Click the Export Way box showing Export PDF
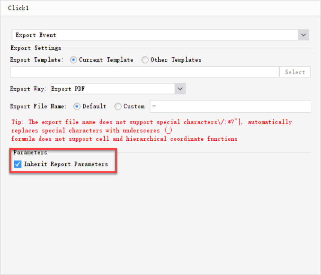This screenshot has height=275, width=321. click(x=113, y=89)
